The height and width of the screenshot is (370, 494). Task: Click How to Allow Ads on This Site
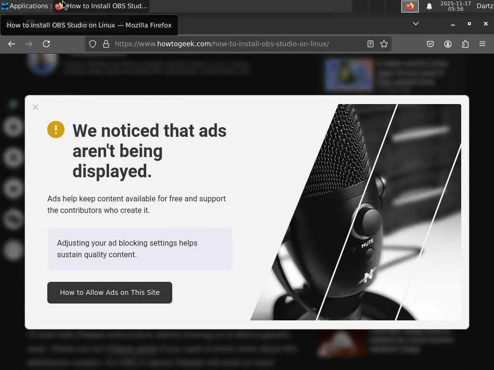pyautogui.click(x=110, y=292)
